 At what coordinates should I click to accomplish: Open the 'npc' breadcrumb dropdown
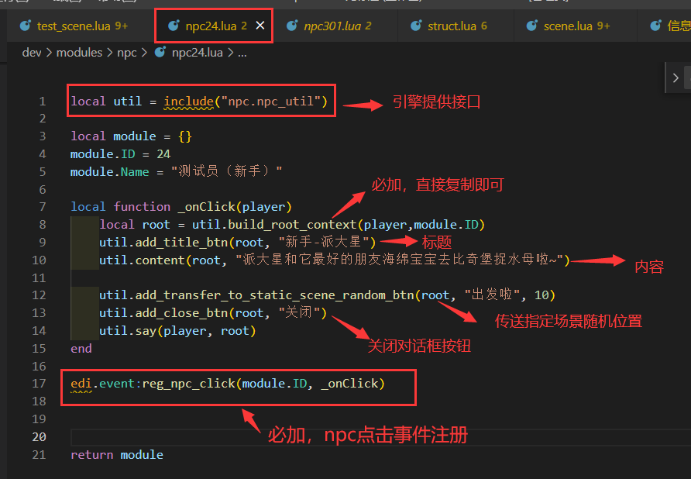[x=126, y=53]
